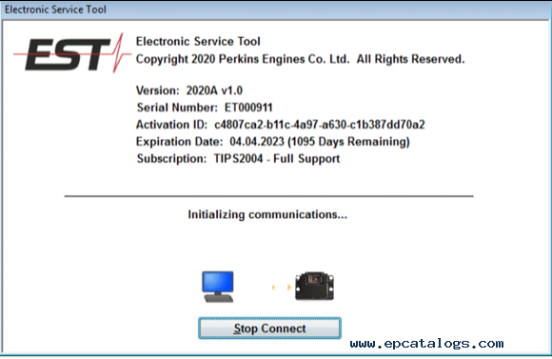This screenshot has height=359, width=552.
Task: Click the blue computer monitor icon
Action: click(218, 287)
